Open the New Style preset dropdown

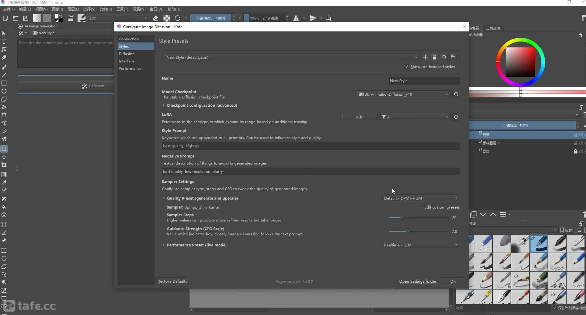(x=292, y=57)
